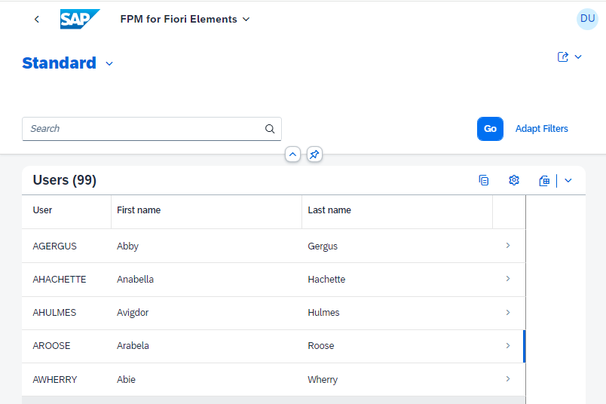
Task: Open share options dropdown arrow
Action: click(578, 57)
